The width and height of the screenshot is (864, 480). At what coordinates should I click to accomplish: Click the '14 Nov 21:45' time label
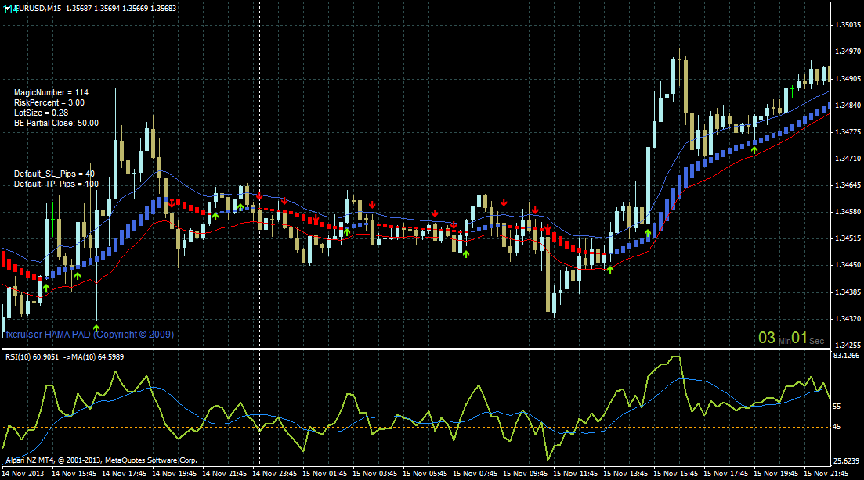tap(224, 474)
